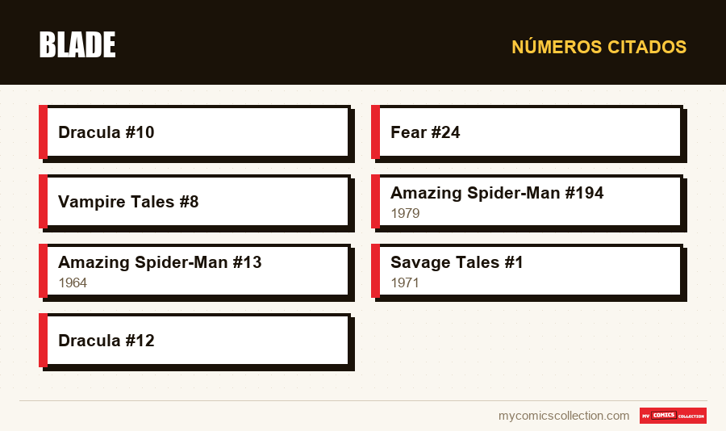Screen dimensions: 726x431
Task: Open Amazing Spider-Man #194 entry
Action: [x=528, y=202]
